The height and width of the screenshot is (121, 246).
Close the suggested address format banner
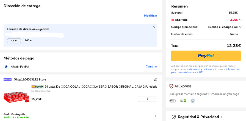click(154, 27)
